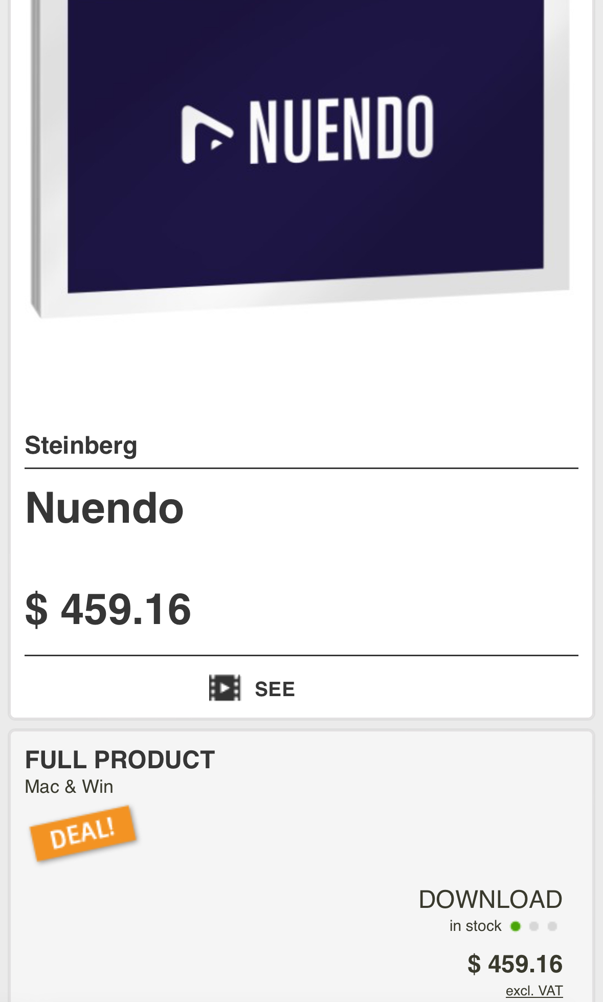Open the SEE video link
Screen dimensions: 603x1002
275,689
